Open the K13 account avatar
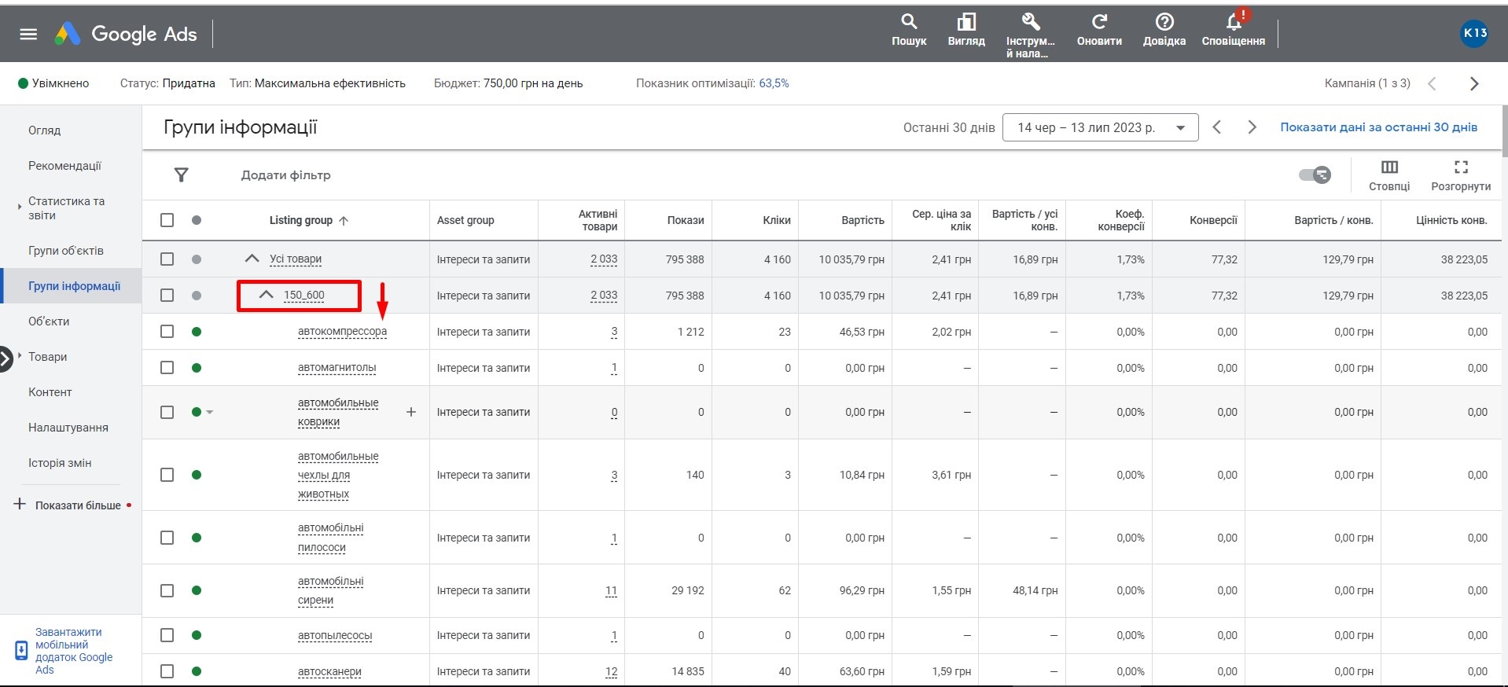 click(1474, 34)
